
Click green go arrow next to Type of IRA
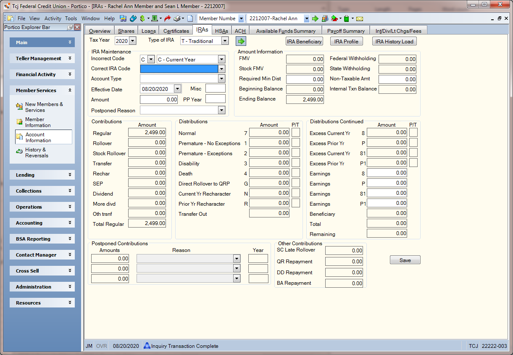pos(241,41)
